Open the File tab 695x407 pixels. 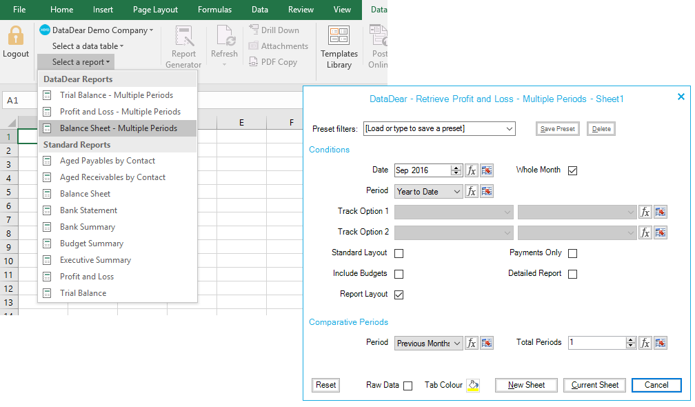19,9
